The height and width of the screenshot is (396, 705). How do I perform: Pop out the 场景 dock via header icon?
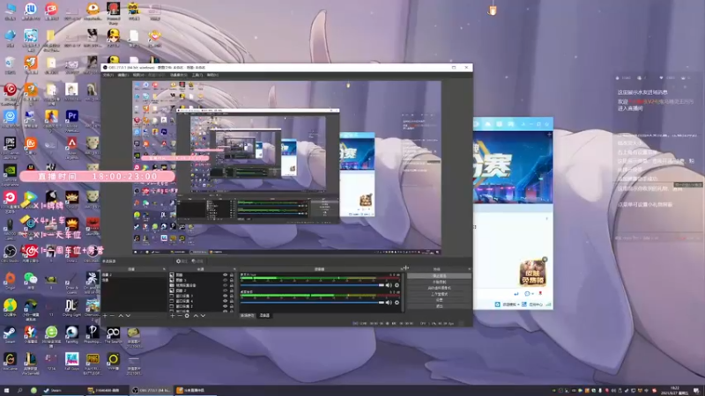[164, 269]
